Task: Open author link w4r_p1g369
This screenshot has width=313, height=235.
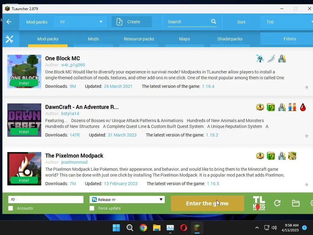Action: coord(73,65)
